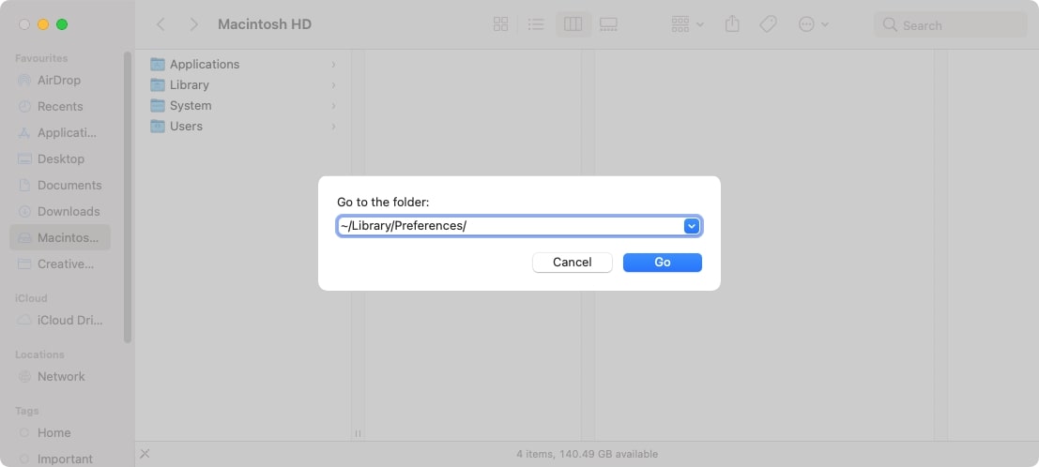Image resolution: width=1039 pixels, height=467 pixels.
Task: Click the Favourites section header
Action: (41, 58)
